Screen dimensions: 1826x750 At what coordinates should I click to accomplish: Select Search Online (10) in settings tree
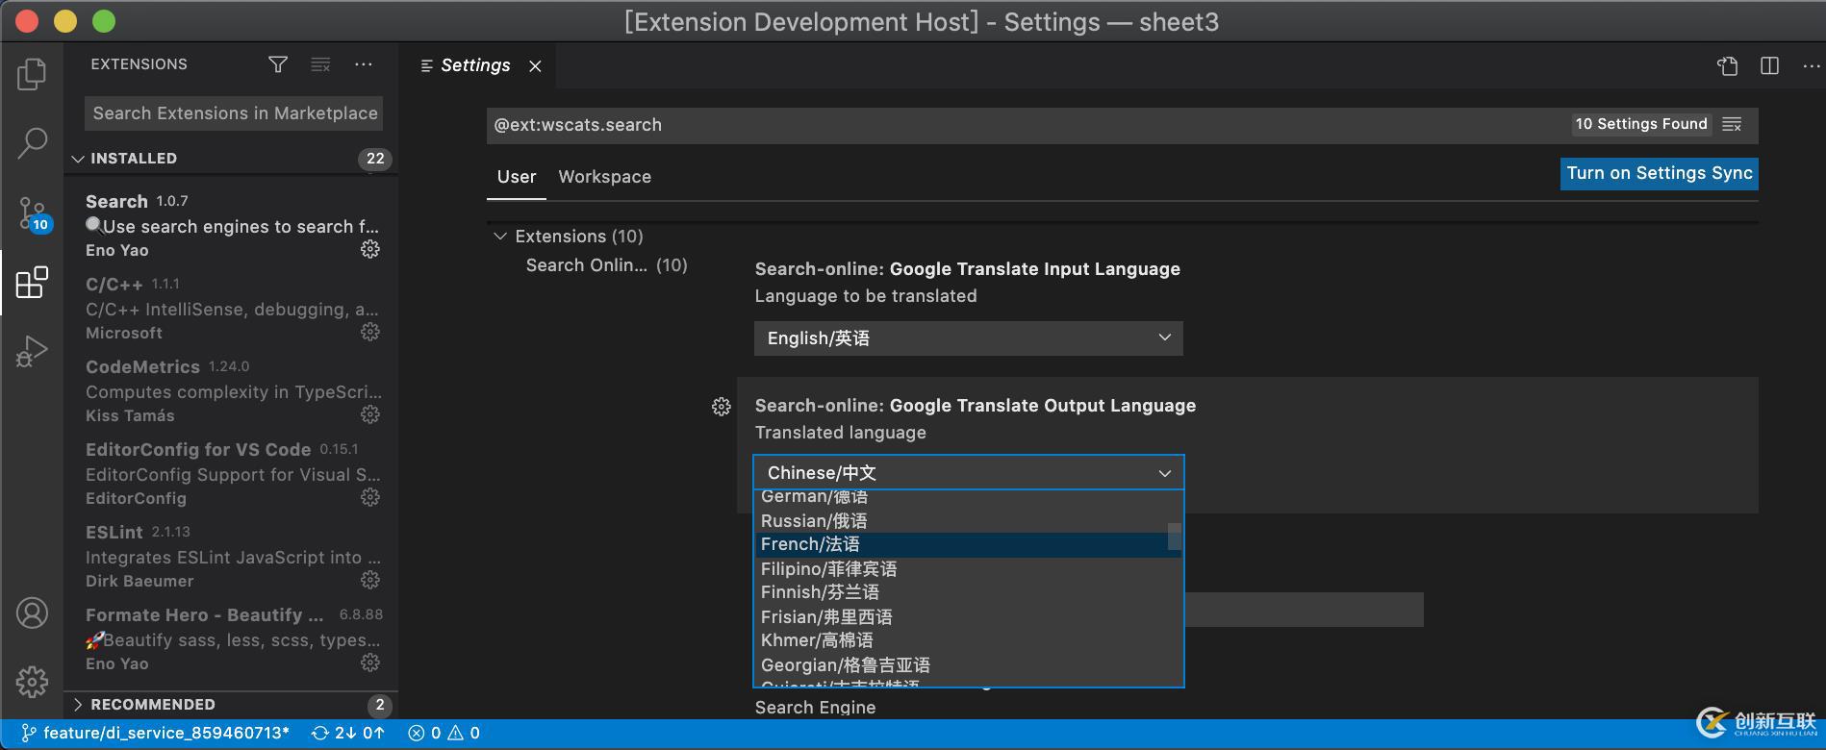[606, 265]
